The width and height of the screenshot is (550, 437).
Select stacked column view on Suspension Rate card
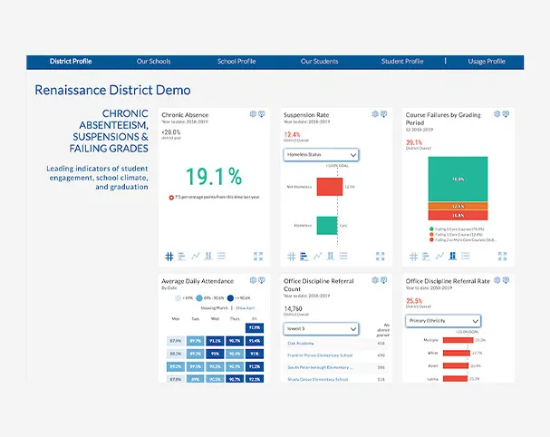[x=331, y=256]
